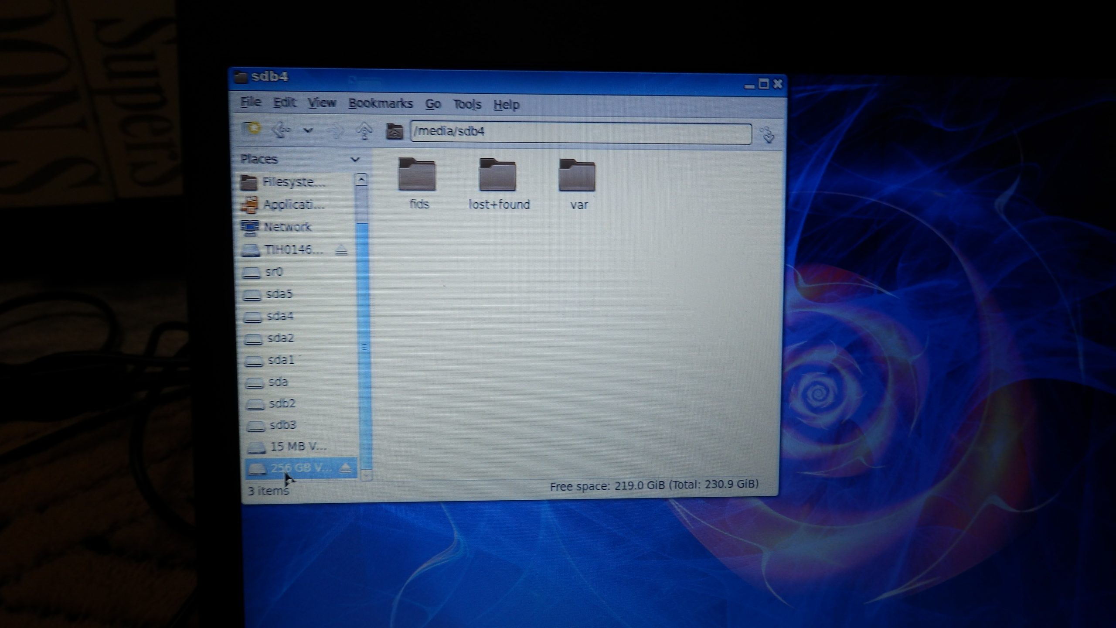This screenshot has height=628, width=1116.
Task: Click the sdb4 title bar folder icon
Action: (241, 77)
